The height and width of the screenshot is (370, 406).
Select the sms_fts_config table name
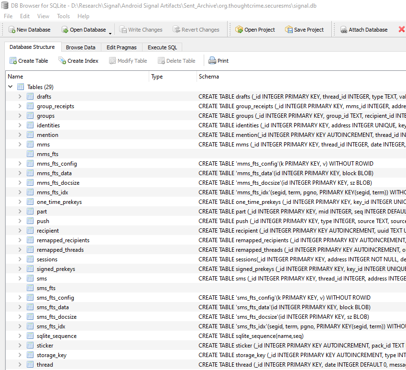(x=55, y=298)
